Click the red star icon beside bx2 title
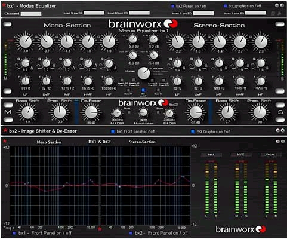Image resolution: width=287 pixels, height=239 pixels. [5, 130]
